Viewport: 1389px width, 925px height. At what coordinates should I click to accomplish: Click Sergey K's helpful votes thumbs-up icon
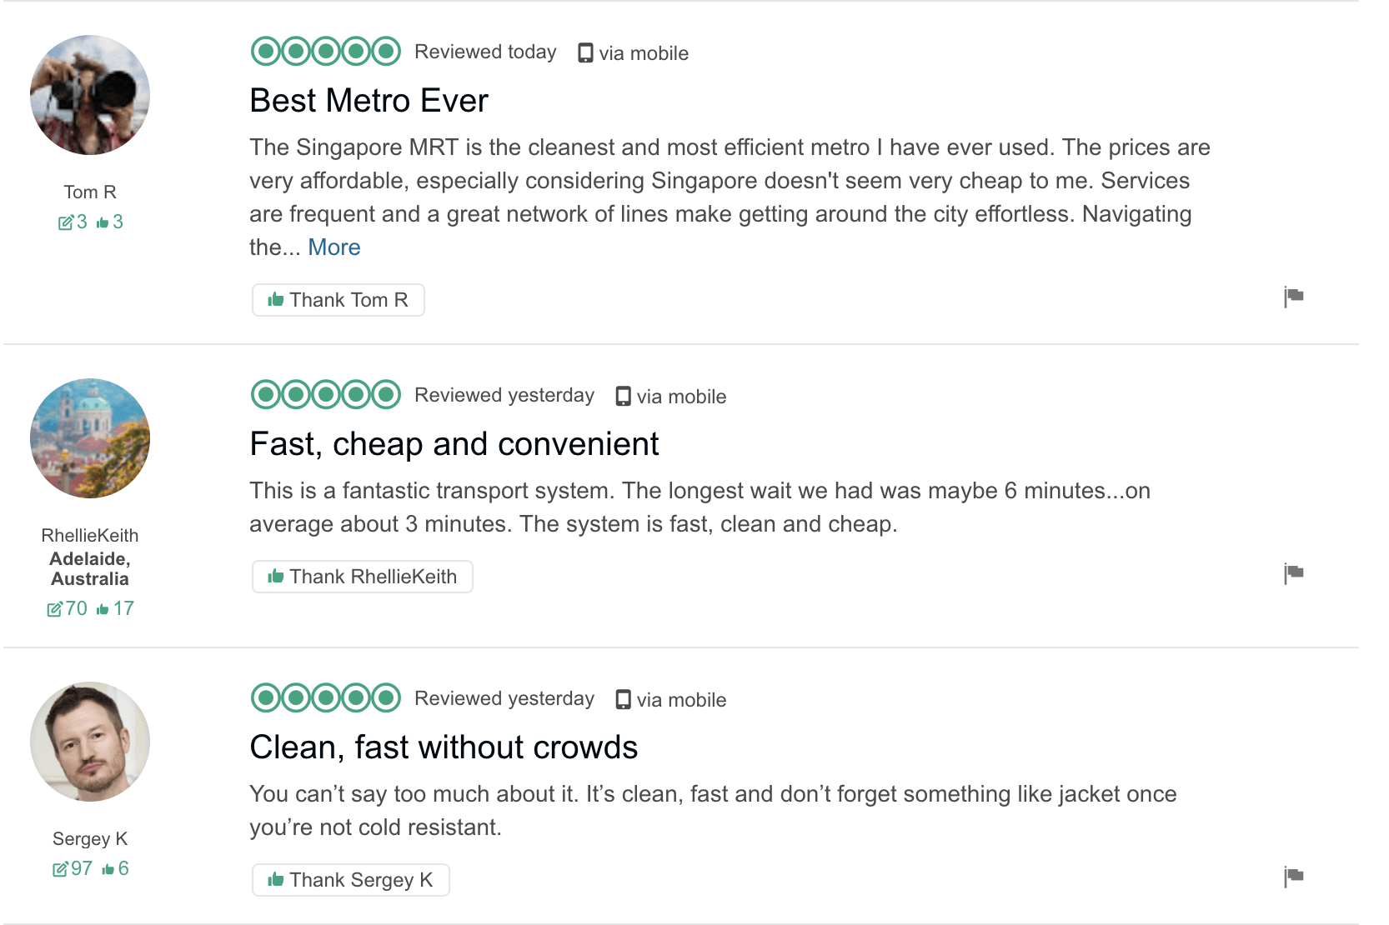click(108, 870)
